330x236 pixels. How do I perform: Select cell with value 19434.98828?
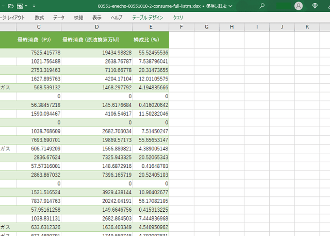point(96,53)
